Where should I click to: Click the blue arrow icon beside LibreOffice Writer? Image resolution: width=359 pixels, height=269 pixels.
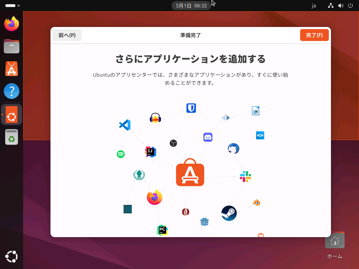[x=226, y=118]
